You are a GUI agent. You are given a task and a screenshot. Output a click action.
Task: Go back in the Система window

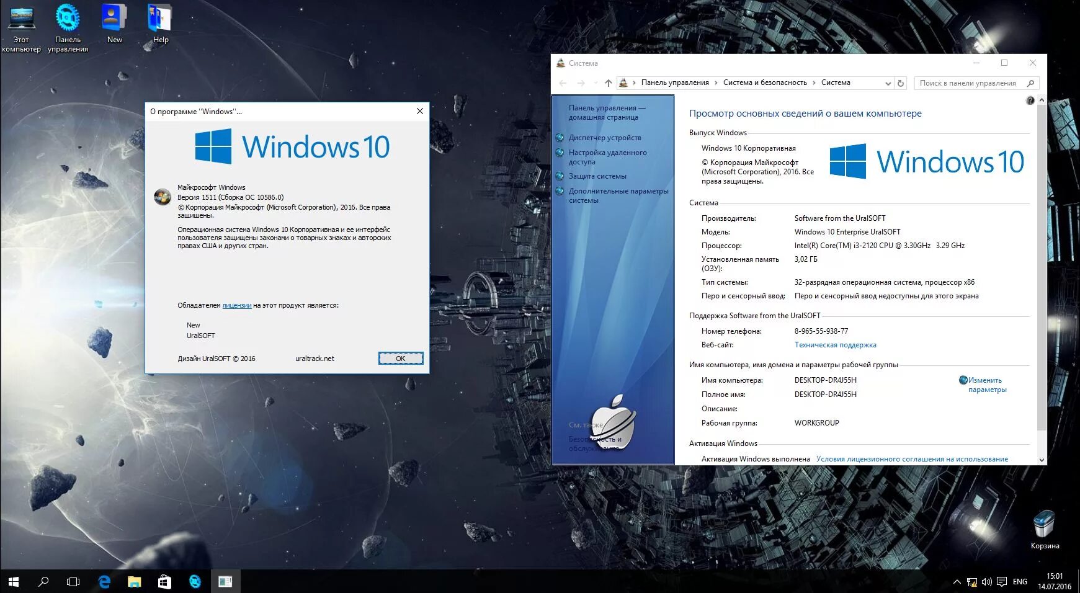pos(563,83)
